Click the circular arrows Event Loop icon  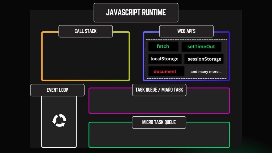click(59, 120)
